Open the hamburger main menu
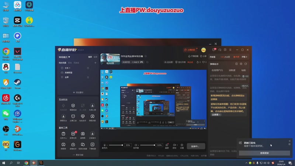 point(230,50)
